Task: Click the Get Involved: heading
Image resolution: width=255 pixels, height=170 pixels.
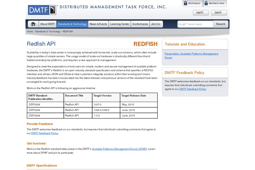Action: pos(37,144)
